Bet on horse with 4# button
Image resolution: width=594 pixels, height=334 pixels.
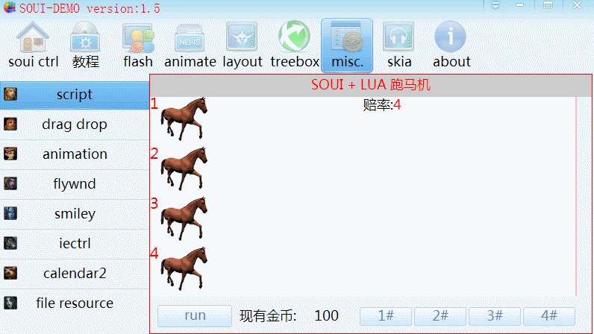tap(549, 316)
